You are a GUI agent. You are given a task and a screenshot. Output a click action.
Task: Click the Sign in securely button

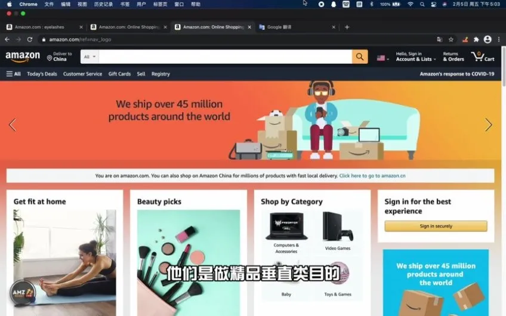pos(436,226)
